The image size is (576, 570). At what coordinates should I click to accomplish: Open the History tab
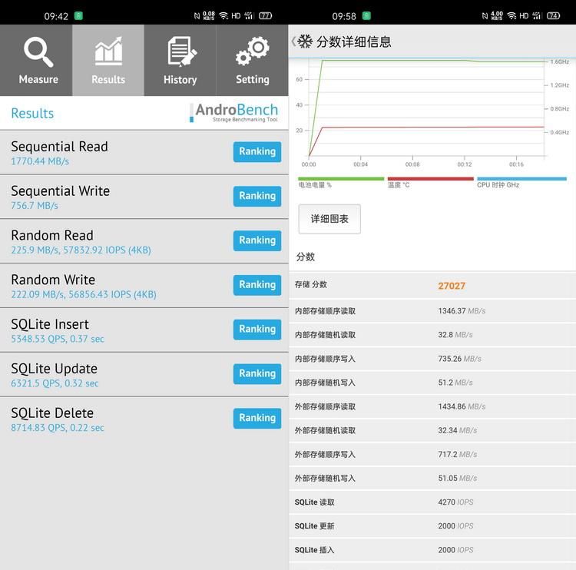(180, 60)
